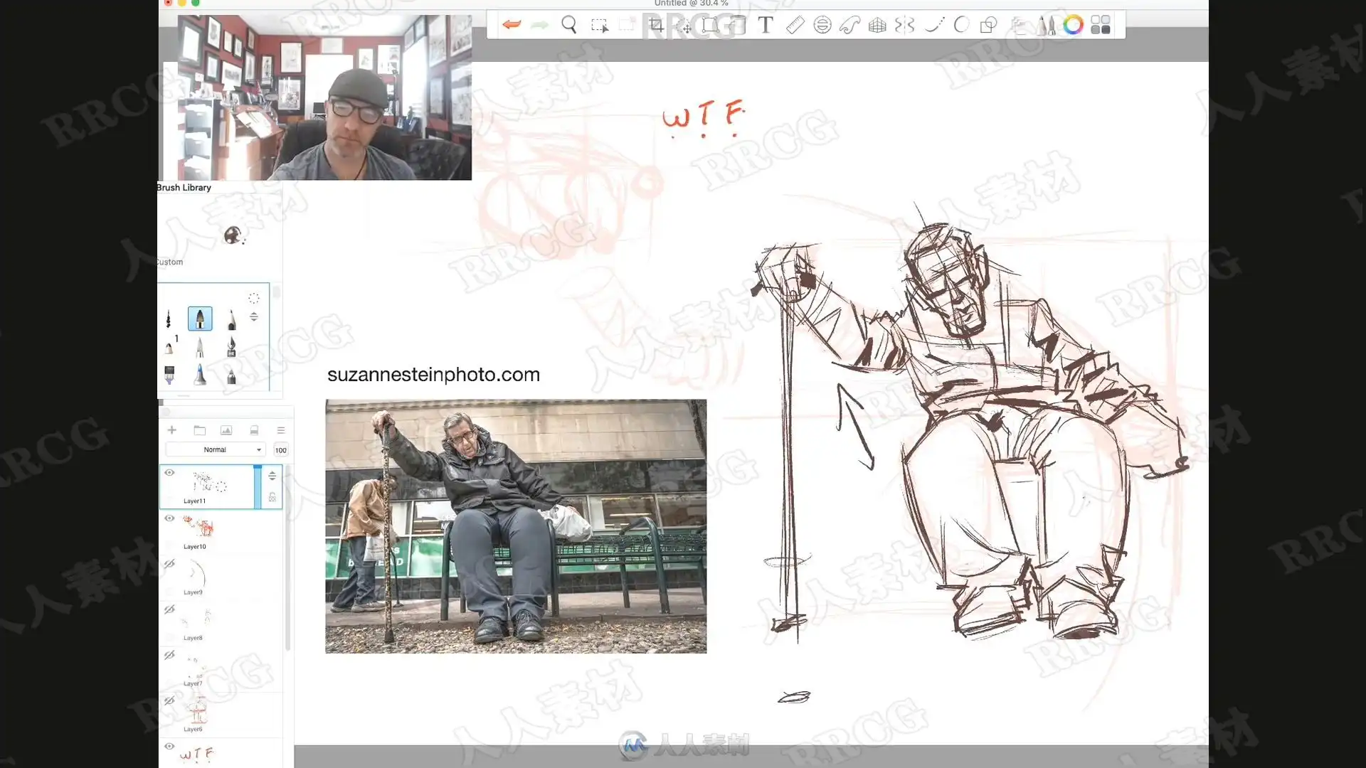Image resolution: width=1366 pixels, height=768 pixels.
Task: Toggle the Symmetry tool
Action: [x=904, y=26]
